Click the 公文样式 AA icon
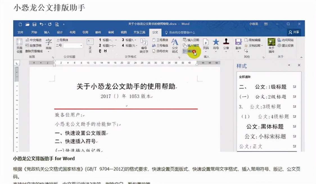The height and width of the screenshot is (184, 316). coord(175,46)
